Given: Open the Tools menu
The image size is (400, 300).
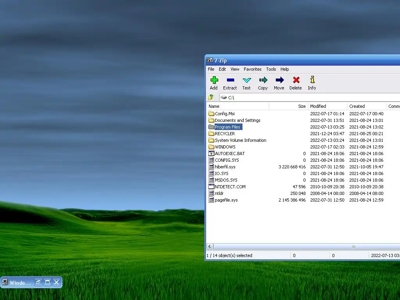Looking at the screenshot, I should [x=271, y=69].
